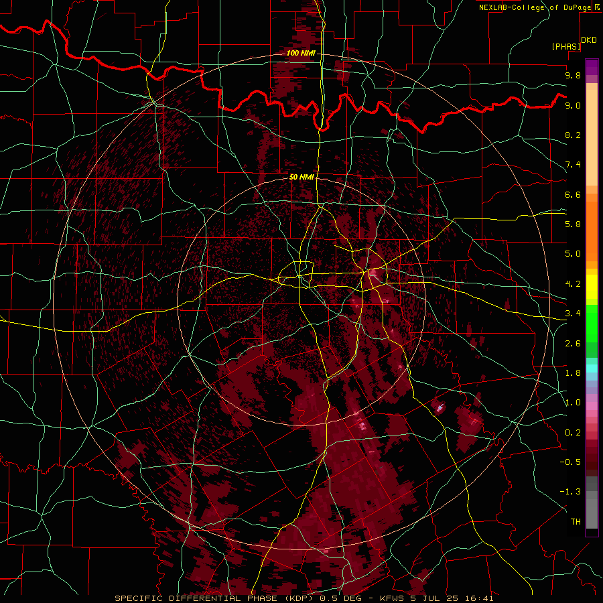This screenshot has height=603, width=603.
Task: Click the 0.2 value on the color scale
Action: pos(573,433)
